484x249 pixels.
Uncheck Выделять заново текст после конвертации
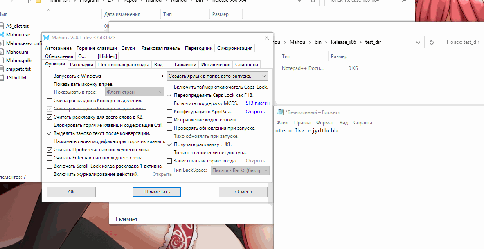coord(49,134)
